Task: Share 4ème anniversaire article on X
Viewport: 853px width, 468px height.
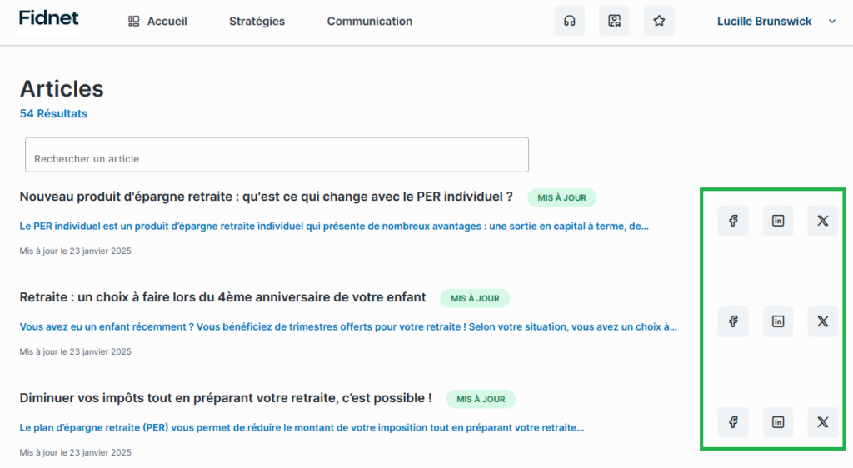Action: pos(823,321)
